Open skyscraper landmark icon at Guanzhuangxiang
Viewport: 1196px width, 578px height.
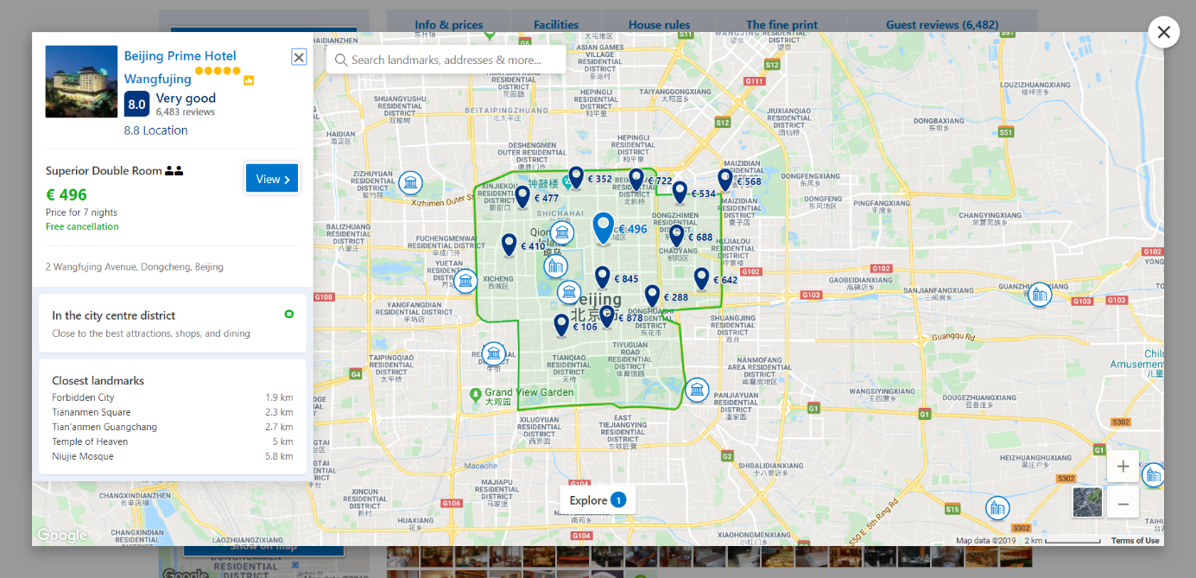(1040, 295)
